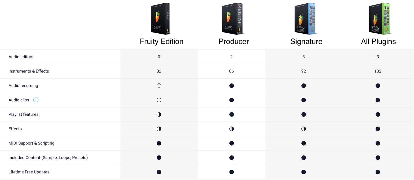Select the Fruity Edition heading
The image size is (414, 180).
pos(161,41)
